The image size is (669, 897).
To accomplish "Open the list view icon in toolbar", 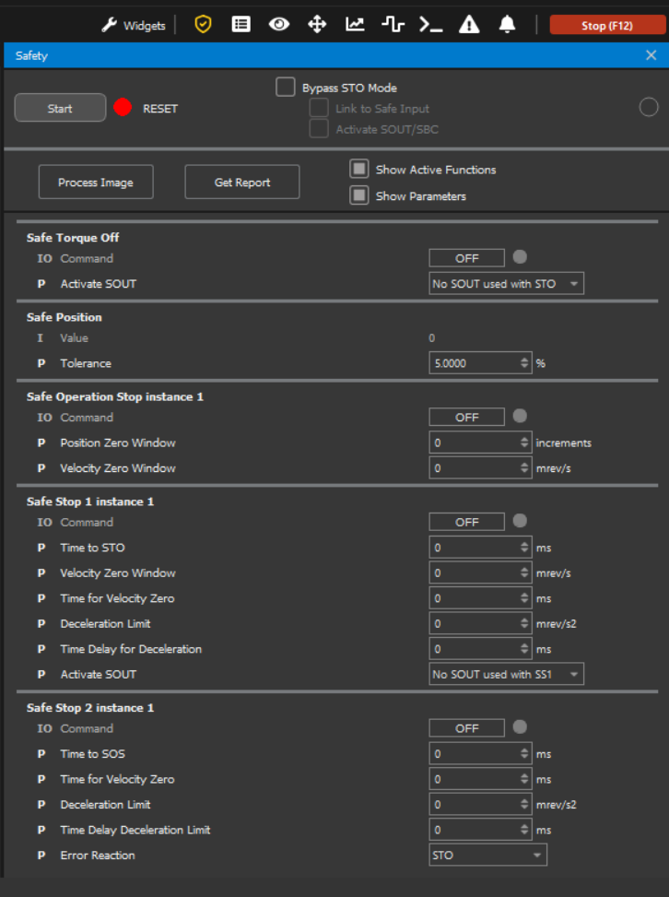I will [x=241, y=25].
